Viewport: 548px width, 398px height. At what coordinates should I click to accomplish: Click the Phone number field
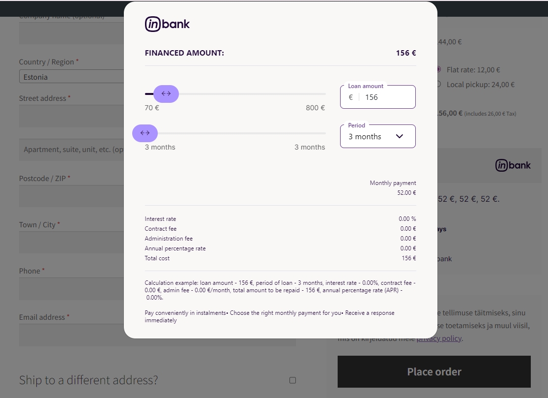click(71, 289)
